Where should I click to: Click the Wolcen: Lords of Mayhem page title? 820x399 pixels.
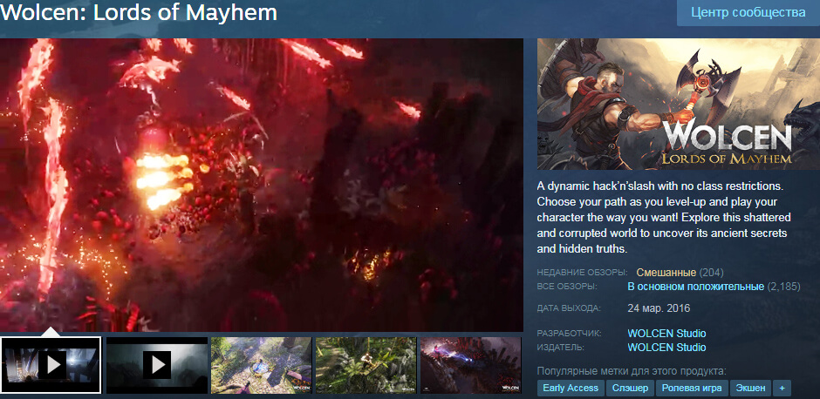point(139,13)
